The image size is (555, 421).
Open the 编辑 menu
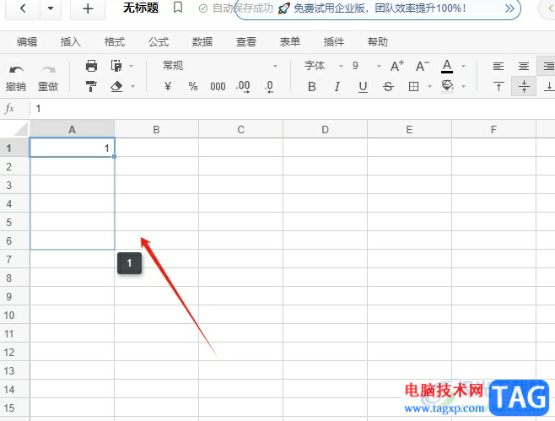coord(27,42)
